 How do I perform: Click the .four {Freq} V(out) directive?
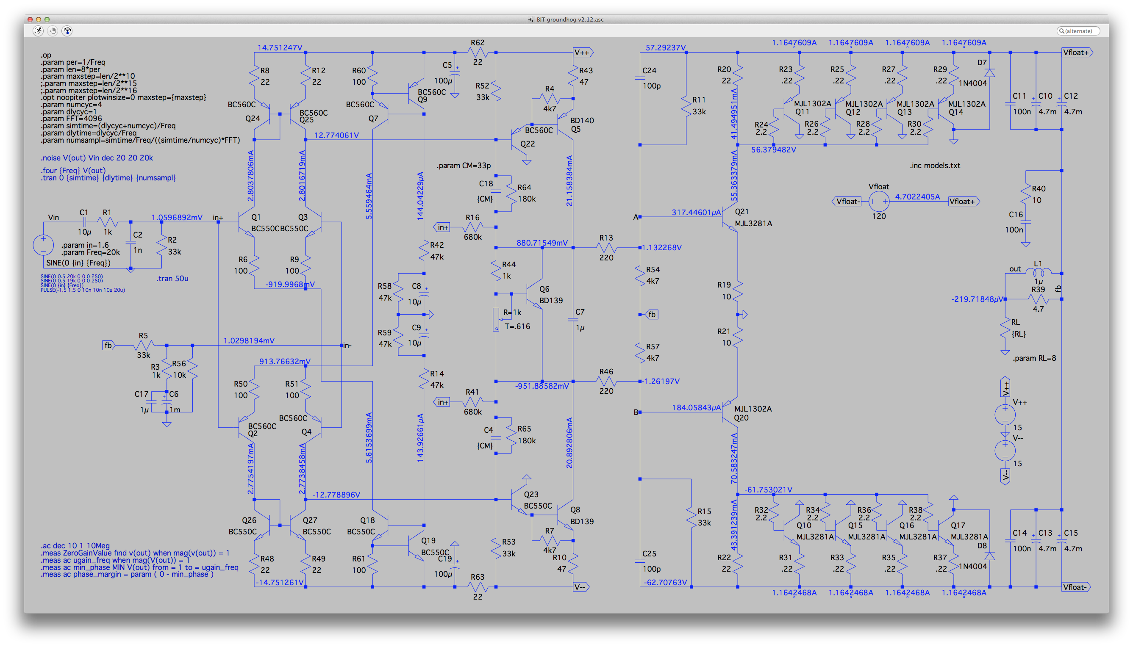pyautogui.click(x=73, y=171)
